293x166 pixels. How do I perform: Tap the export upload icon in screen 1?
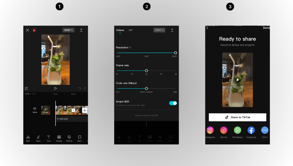pos(81,30)
